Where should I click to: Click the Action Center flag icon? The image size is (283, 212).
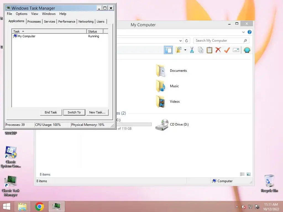(x=257, y=207)
